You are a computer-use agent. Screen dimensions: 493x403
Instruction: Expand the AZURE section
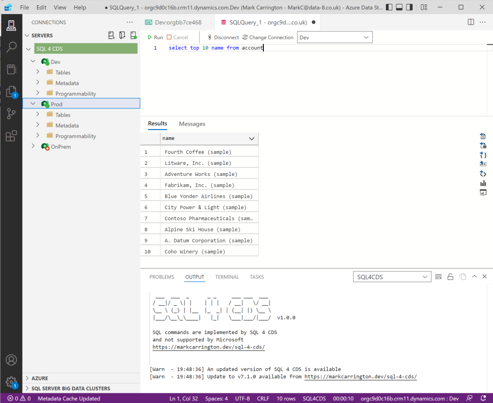click(x=27, y=378)
